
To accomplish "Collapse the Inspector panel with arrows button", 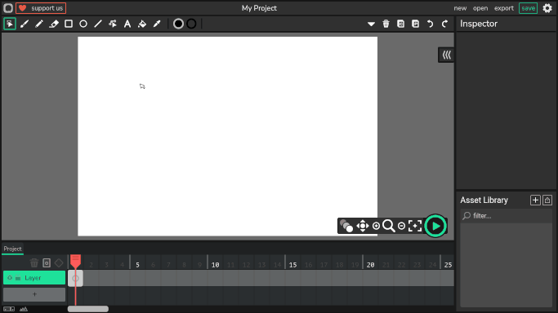I will pyautogui.click(x=446, y=55).
